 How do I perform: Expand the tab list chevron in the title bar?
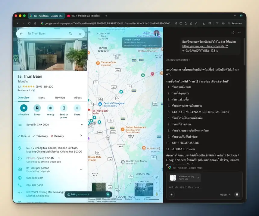click(235, 16)
